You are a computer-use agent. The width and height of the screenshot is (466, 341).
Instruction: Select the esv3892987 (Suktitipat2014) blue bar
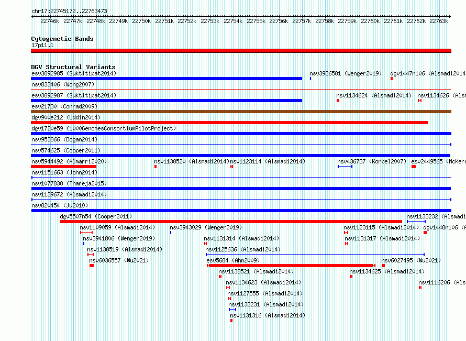click(167, 101)
